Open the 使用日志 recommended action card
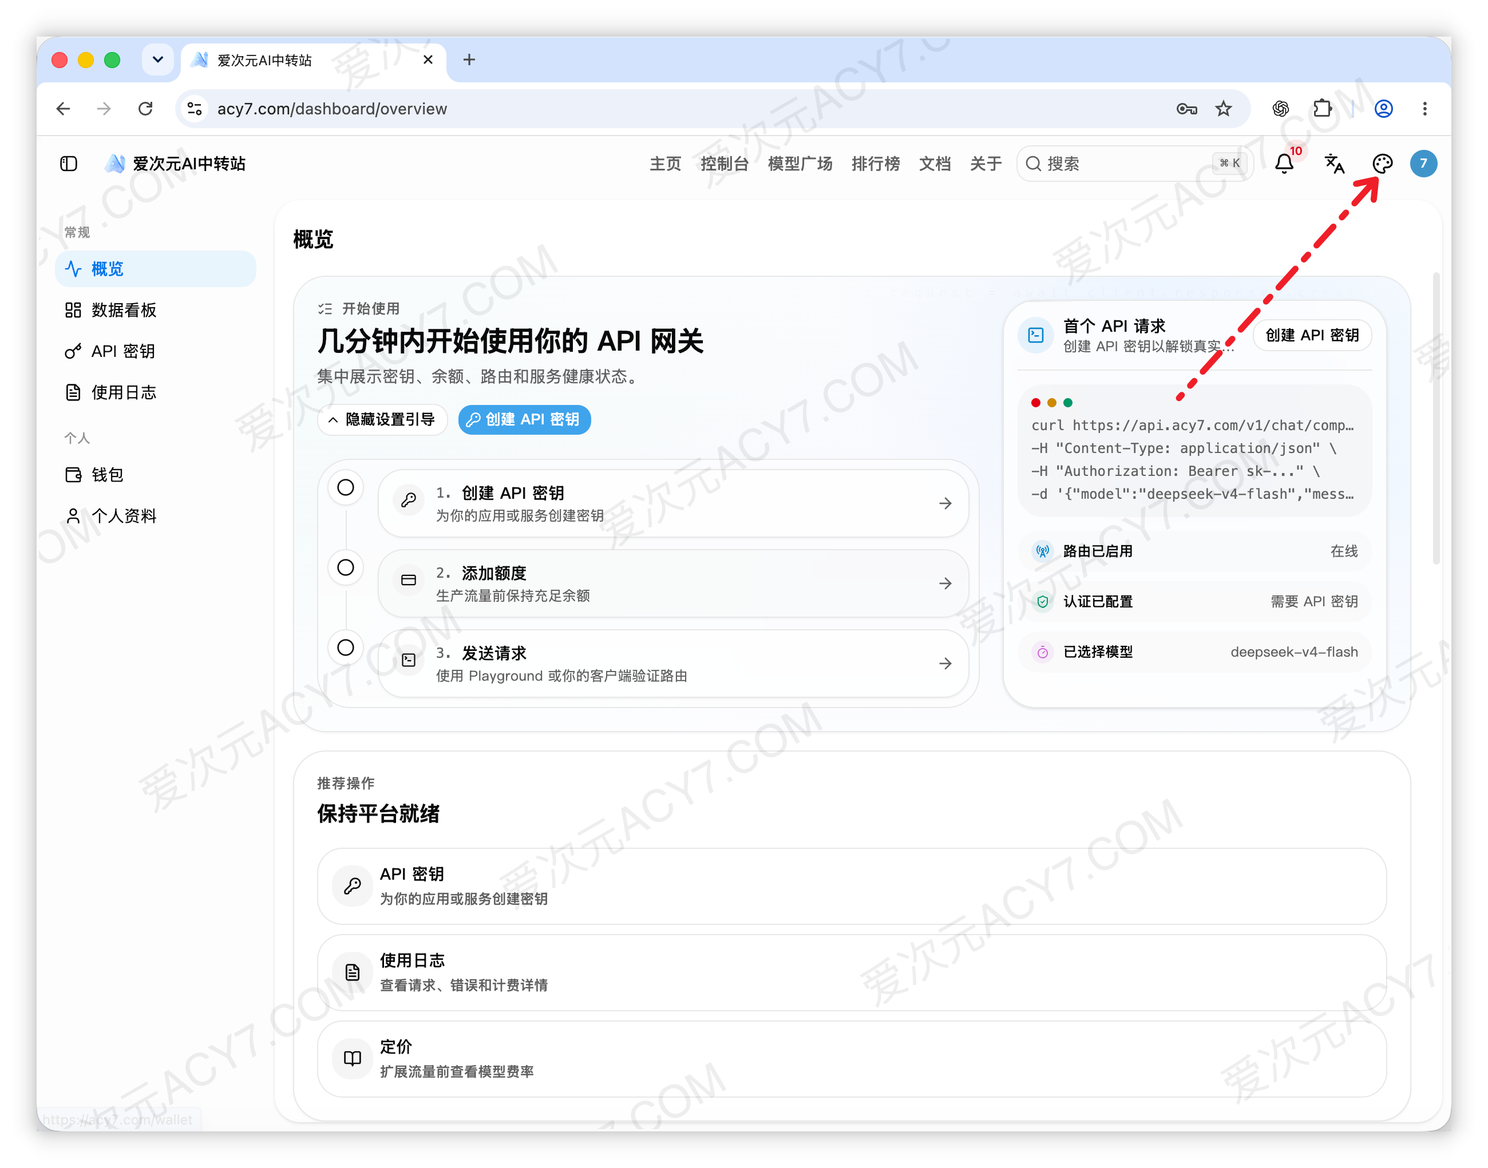 coord(852,972)
